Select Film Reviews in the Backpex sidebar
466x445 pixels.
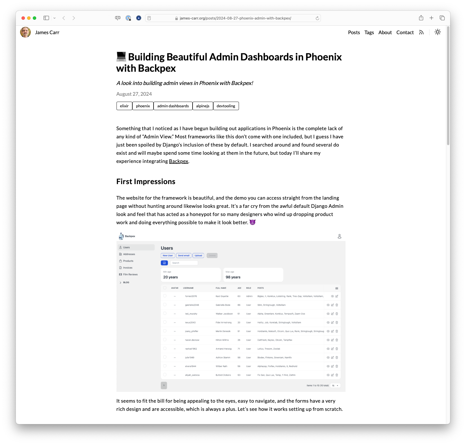pos(130,274)
